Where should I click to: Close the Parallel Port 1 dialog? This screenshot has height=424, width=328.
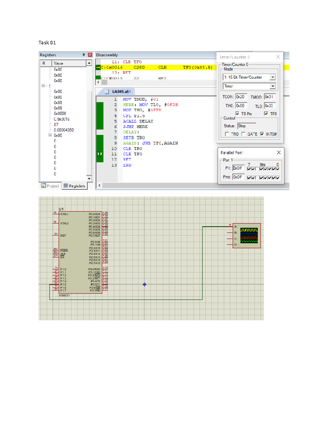[x=279, y=152]
